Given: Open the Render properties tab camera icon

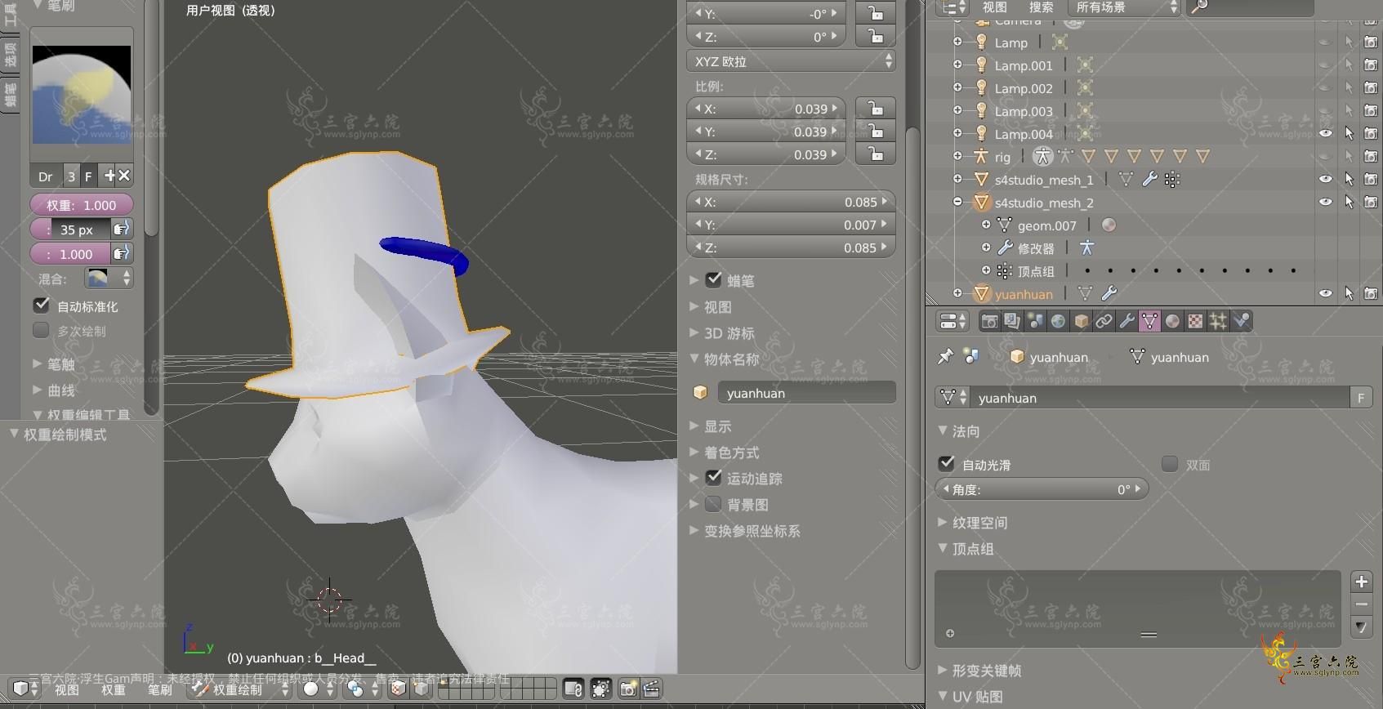Looking at the screenshot, I should pos(989,321).
